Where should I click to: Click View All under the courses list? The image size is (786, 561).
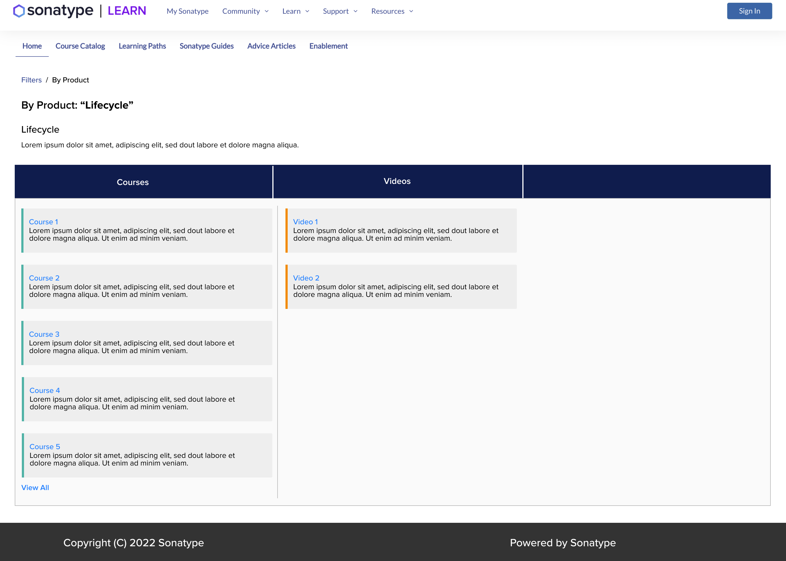pyautogui.click(x=35, y=487)
